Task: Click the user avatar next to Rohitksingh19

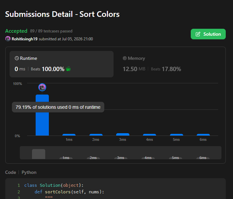Action: (8, 39)
